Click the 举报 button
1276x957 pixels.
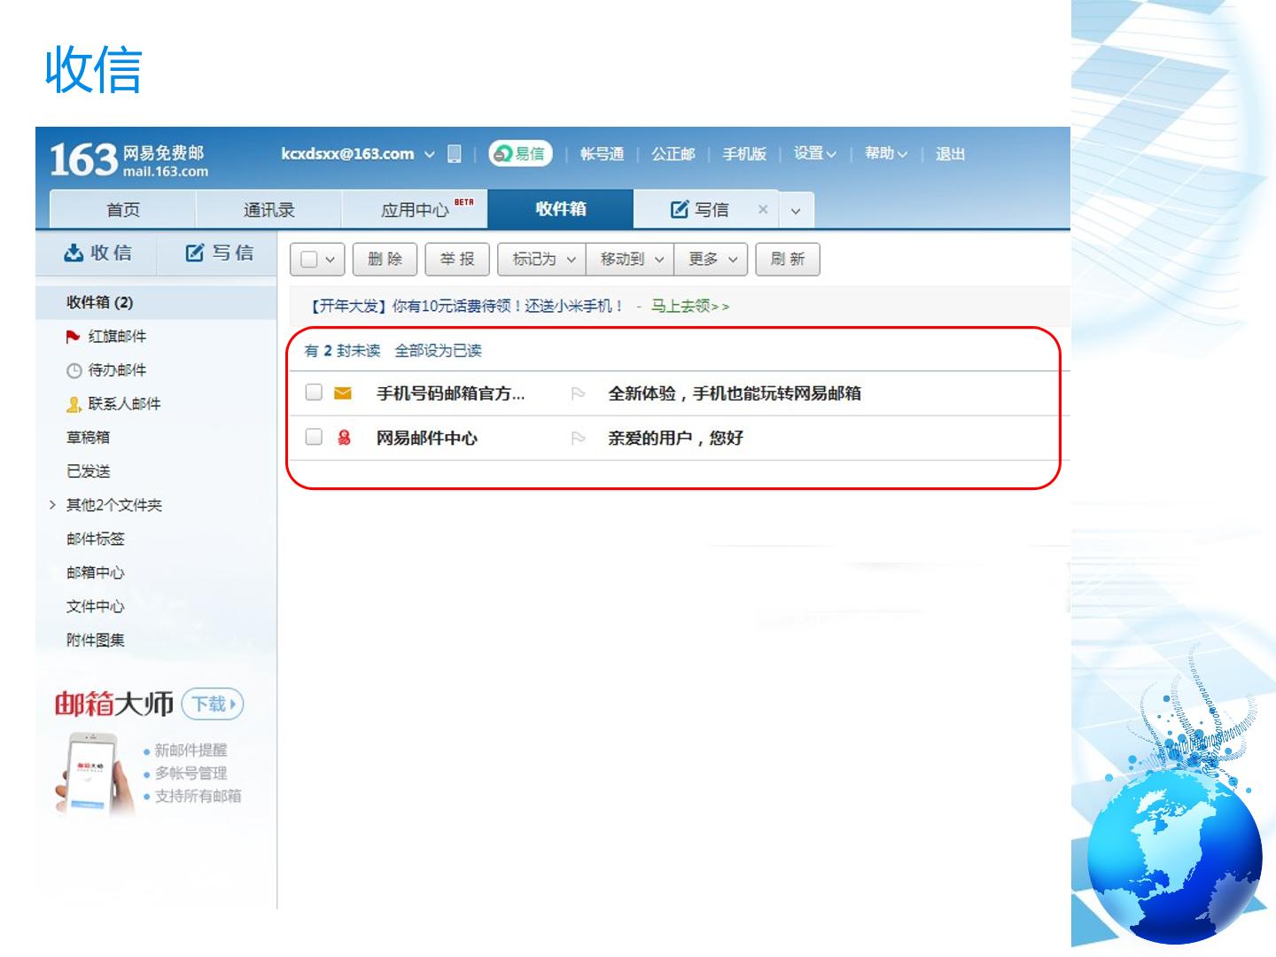tap(457, 260)
